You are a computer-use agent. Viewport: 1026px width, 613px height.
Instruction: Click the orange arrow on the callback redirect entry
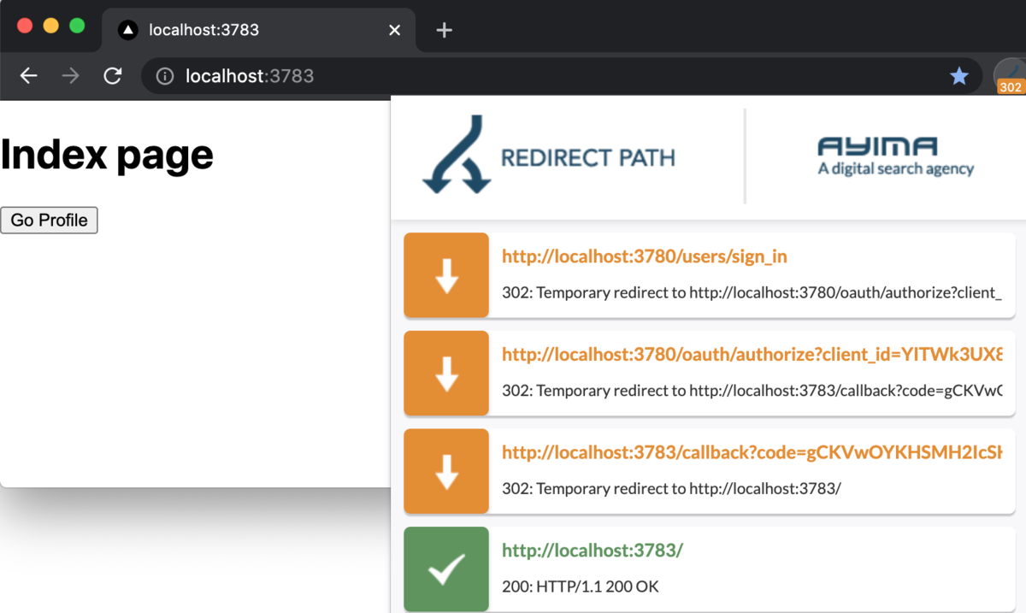pyautogui.click(x=445, y=471)
